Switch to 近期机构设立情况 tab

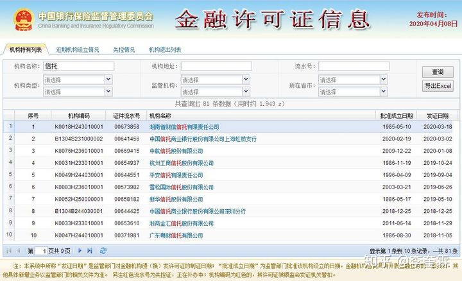(x=78, y=50)
